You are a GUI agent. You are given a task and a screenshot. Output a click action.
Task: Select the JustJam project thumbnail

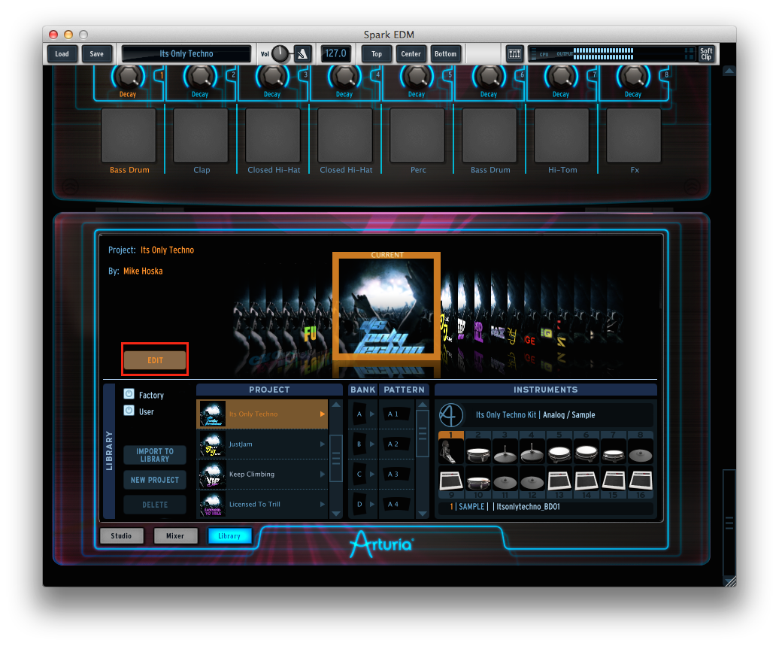pos(213,444)
